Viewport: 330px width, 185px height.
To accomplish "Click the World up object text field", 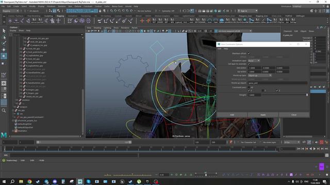I will [x=277, y=83].
